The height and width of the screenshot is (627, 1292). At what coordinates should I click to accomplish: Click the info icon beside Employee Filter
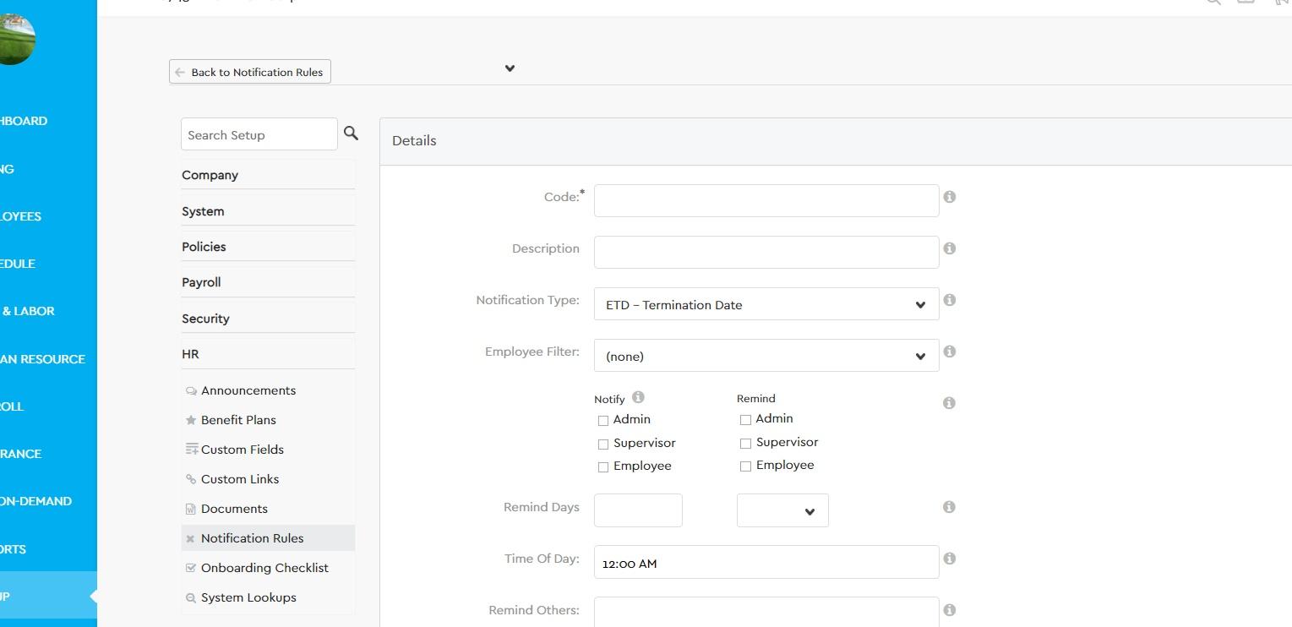(949, 352)
